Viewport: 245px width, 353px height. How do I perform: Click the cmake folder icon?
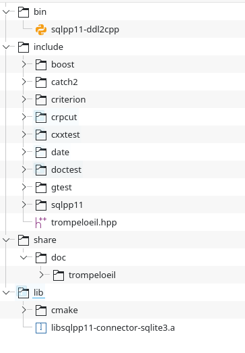click(x=41, y=310)
